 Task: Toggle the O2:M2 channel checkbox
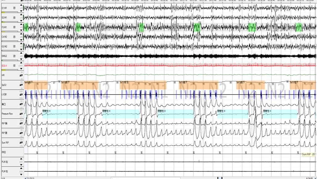tap(14, 46)
